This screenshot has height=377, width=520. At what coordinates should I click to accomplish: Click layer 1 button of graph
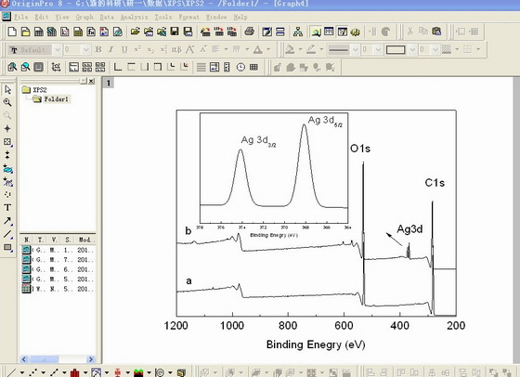[108, 83]
